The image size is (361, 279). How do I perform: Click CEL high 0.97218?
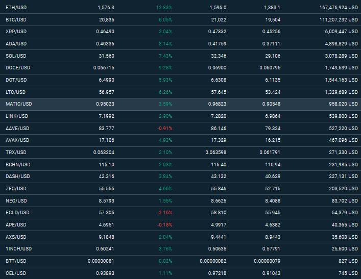218,273
